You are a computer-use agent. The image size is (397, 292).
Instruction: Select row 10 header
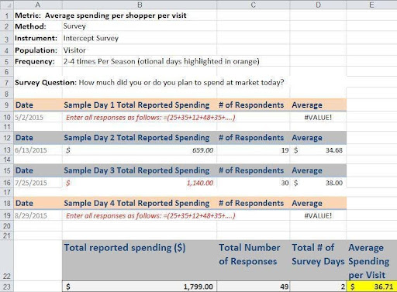click(x=7, y=117)
